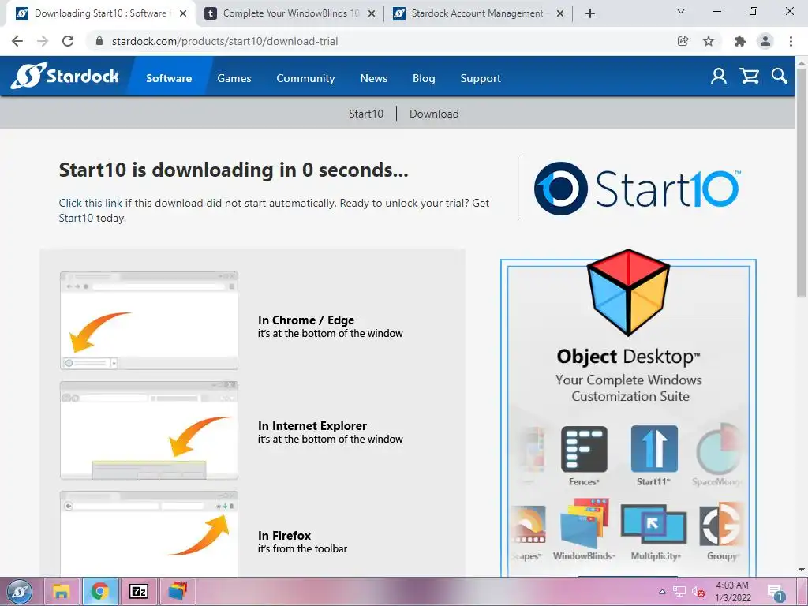This screenshot has width=808, height=606.
Task: Open the Extensions puzzle icon
Action: coord(740,41)
